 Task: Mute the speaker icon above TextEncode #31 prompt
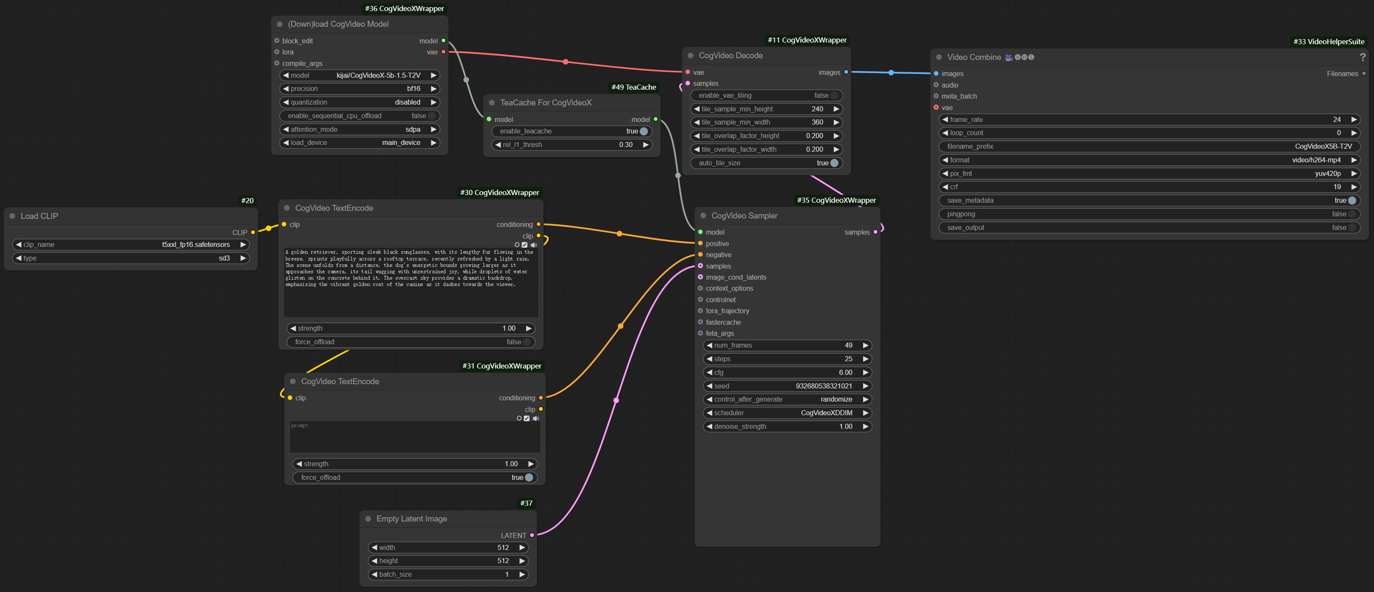coord(536,419)
